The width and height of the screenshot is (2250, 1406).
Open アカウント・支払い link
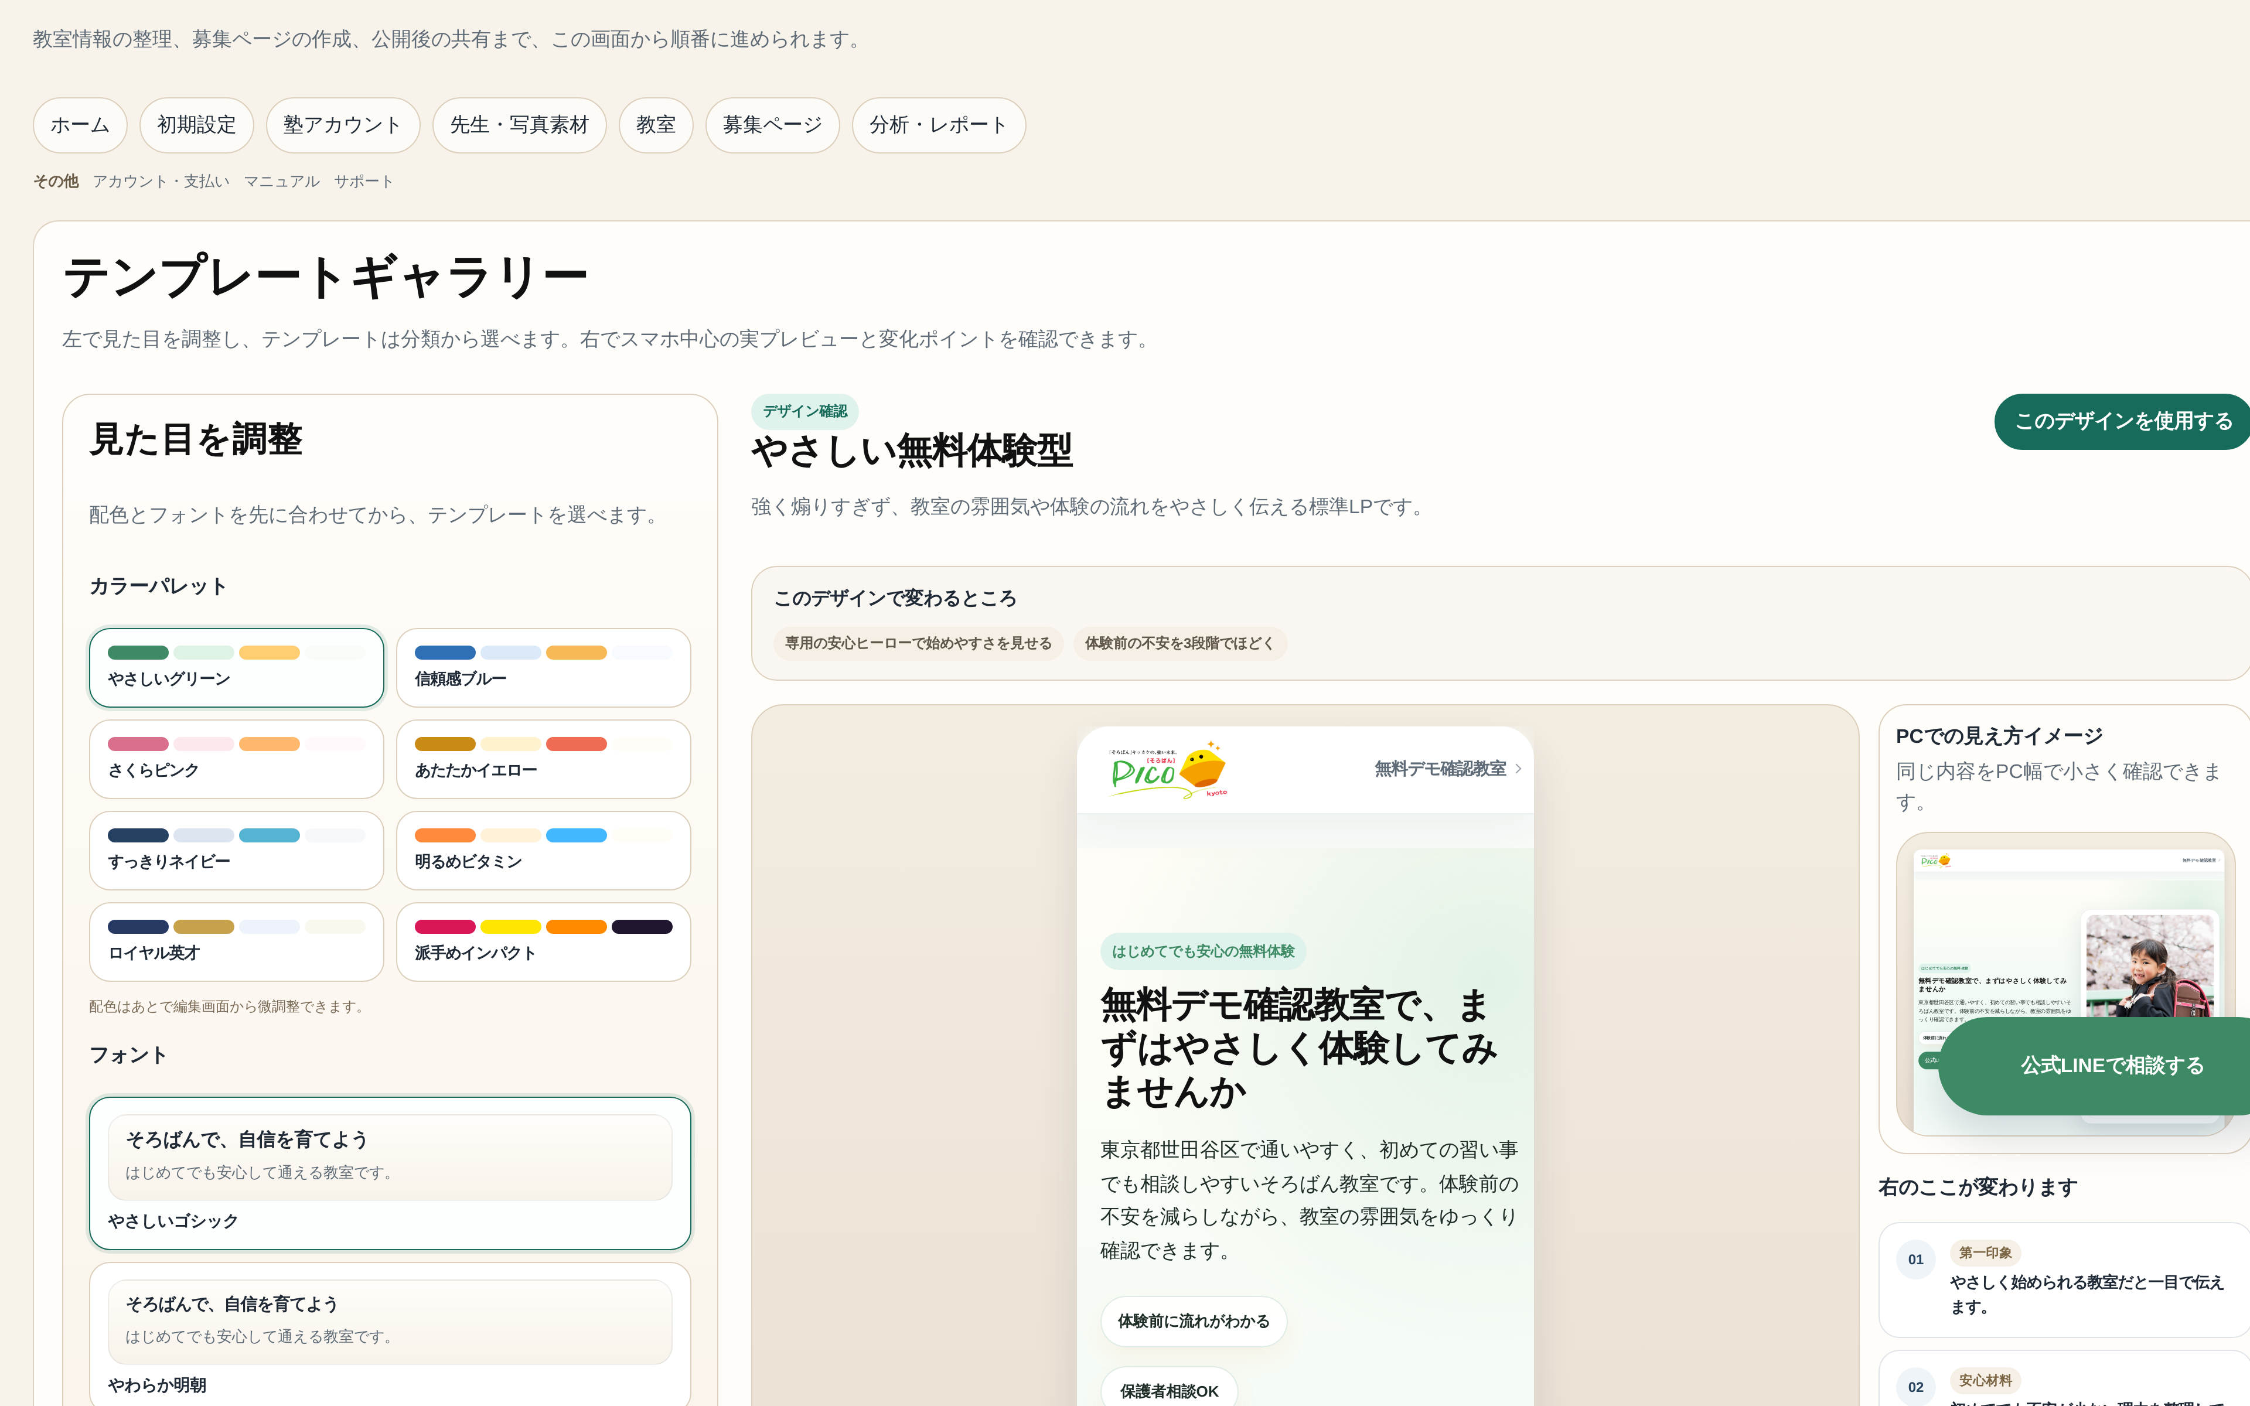click(161, 182)
